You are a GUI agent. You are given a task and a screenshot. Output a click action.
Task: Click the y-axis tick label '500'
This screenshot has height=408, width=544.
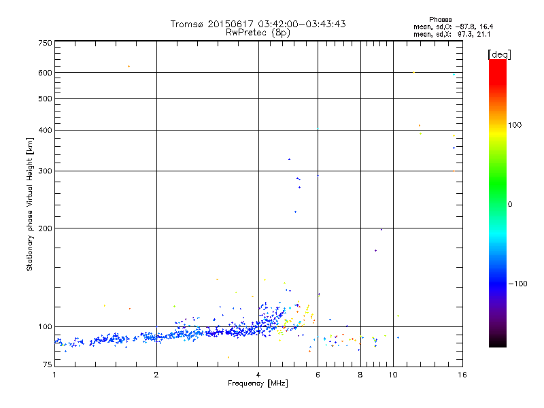[45, 99]
